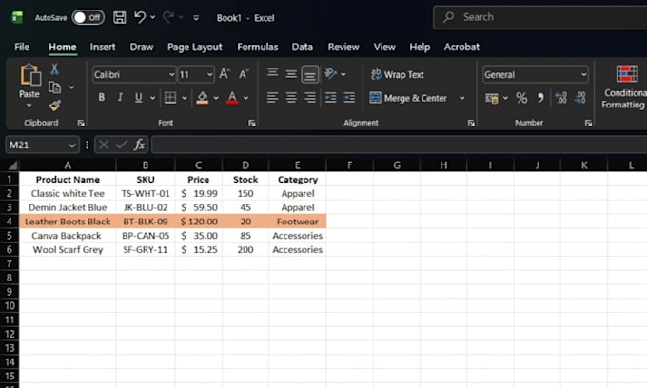Click the Save icon in title bar
Image resolution: width=647 pixels, height=388 pixels.
(x=120, y=17)
